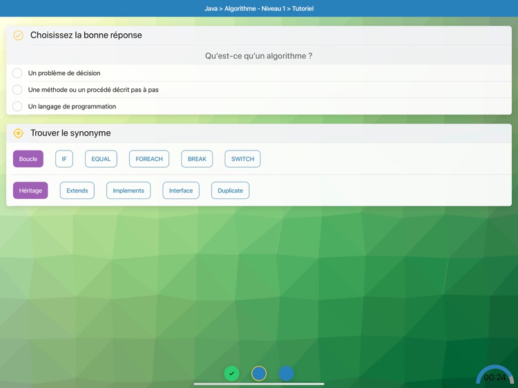This screenshot has width=518, height=388.
Task: Click the home indicator bar at bottom
Action: tap(259, 384)
